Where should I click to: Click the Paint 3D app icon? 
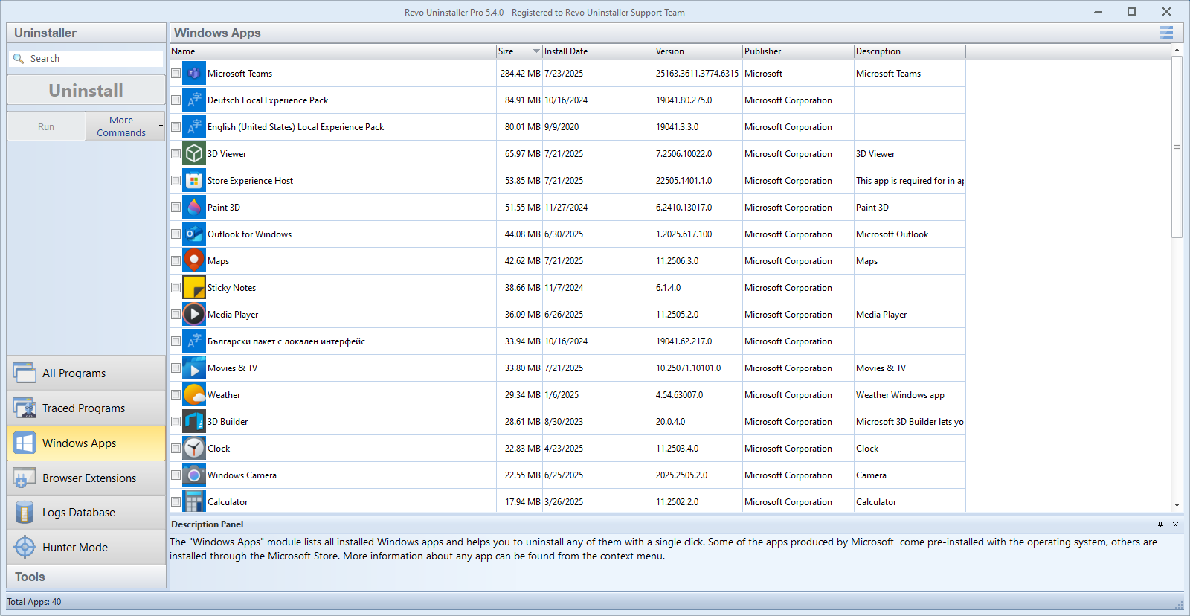click(194, 208)
